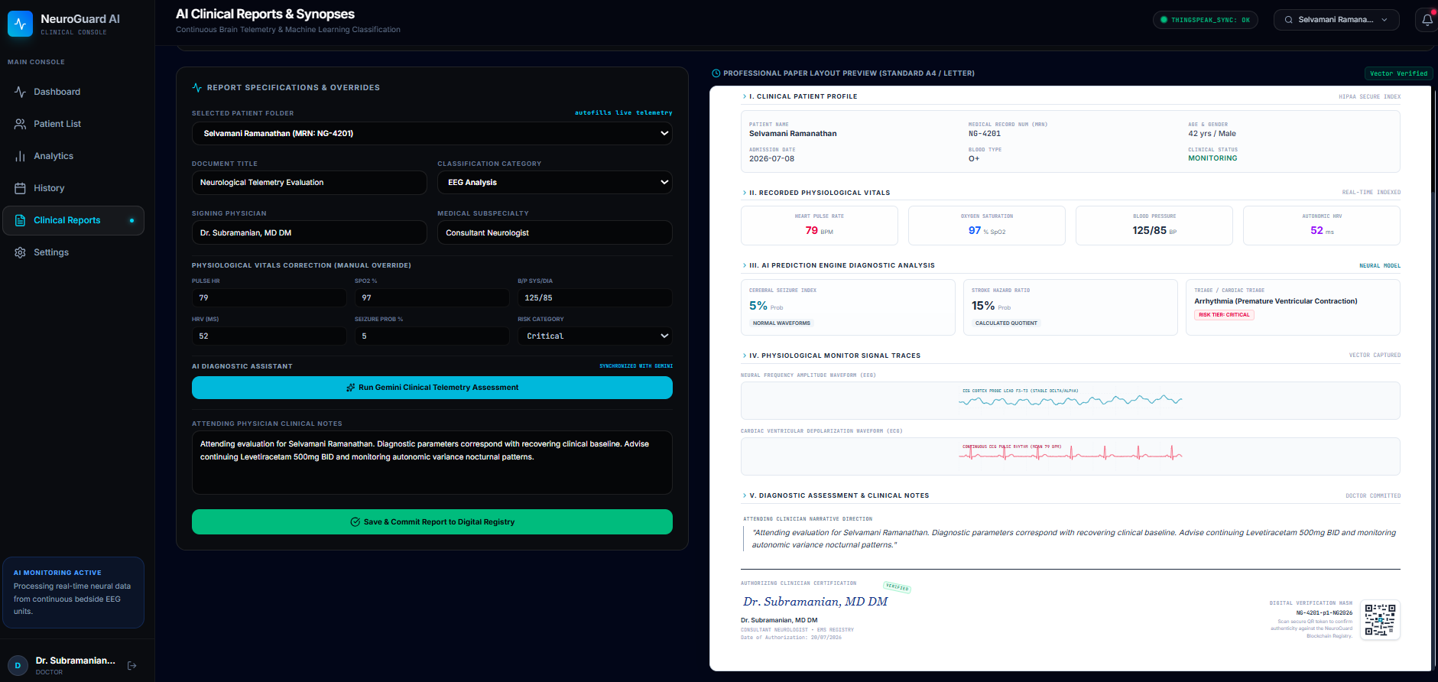Viewport: 1438px width, 682px height.
Task: Open the Selected Patient Folder dropdown
Action: coord(432,133)
